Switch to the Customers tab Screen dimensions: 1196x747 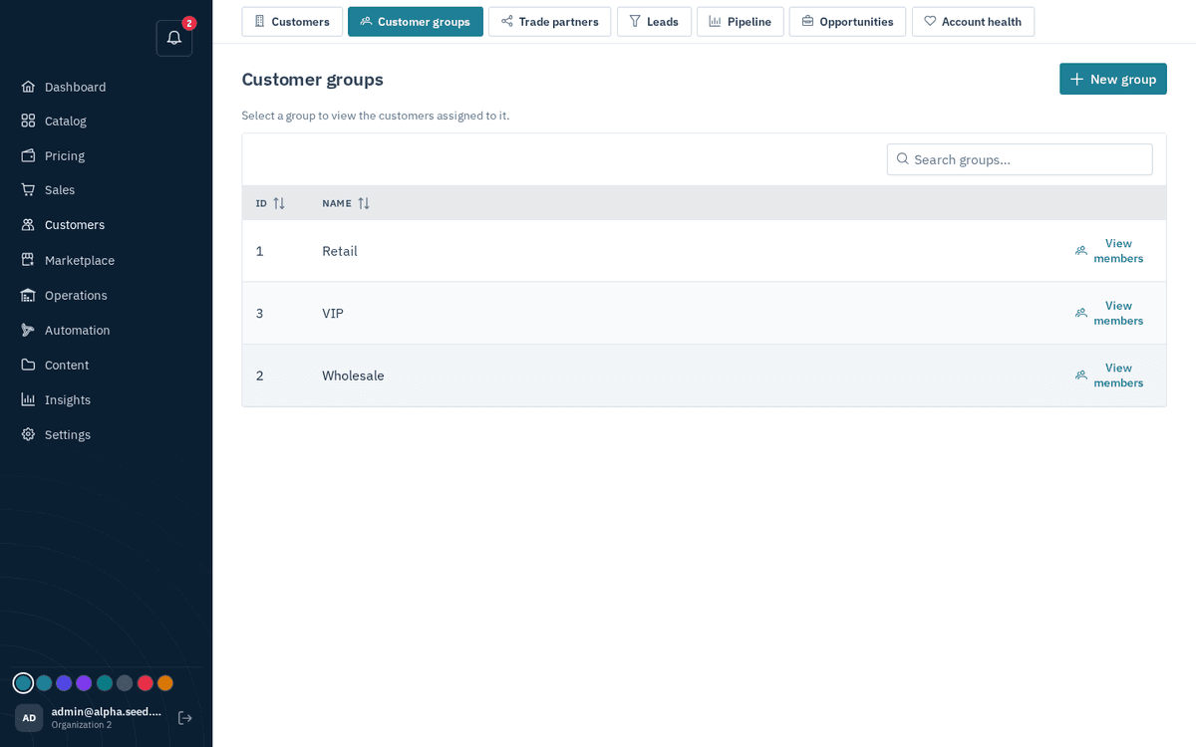click(x=292, y=22)
